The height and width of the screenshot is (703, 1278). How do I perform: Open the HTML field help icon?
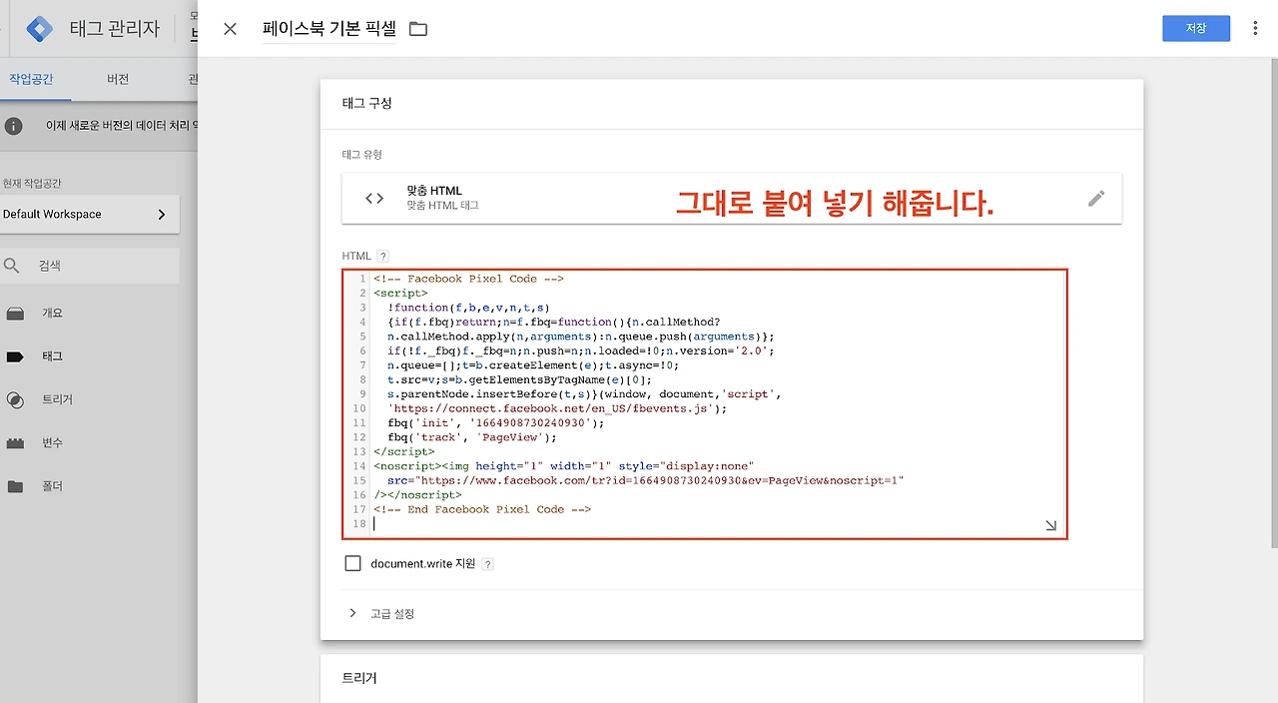pos(382,257)
